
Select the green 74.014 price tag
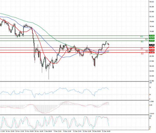tap(152, 41)
